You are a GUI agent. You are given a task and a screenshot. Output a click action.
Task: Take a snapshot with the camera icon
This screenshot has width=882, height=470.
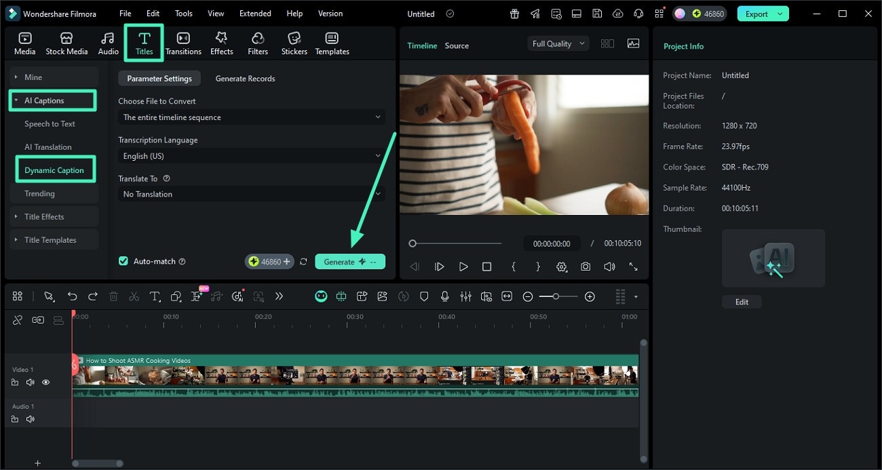tap(586, 267)
